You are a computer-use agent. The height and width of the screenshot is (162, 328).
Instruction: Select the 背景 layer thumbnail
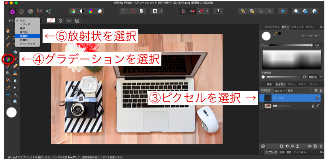(268, 106)
